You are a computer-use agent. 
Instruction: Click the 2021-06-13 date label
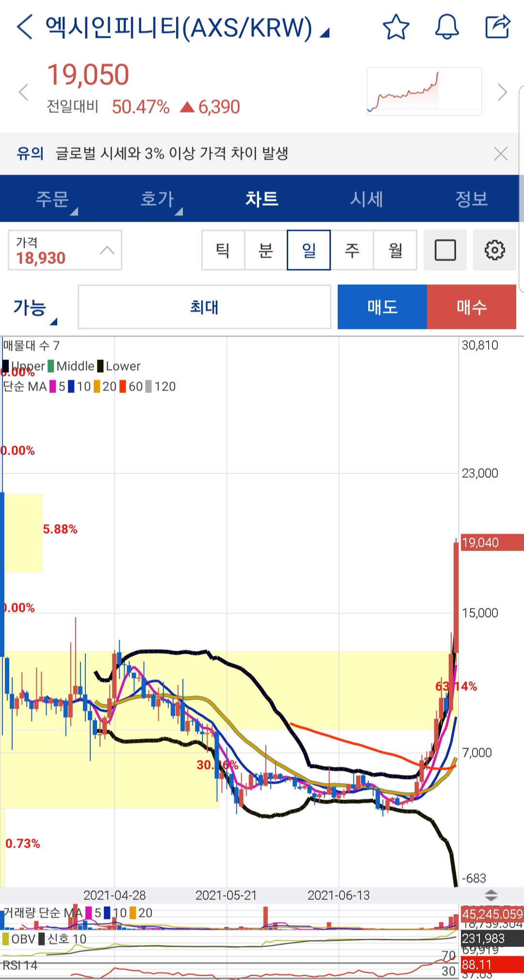point(339,895)
